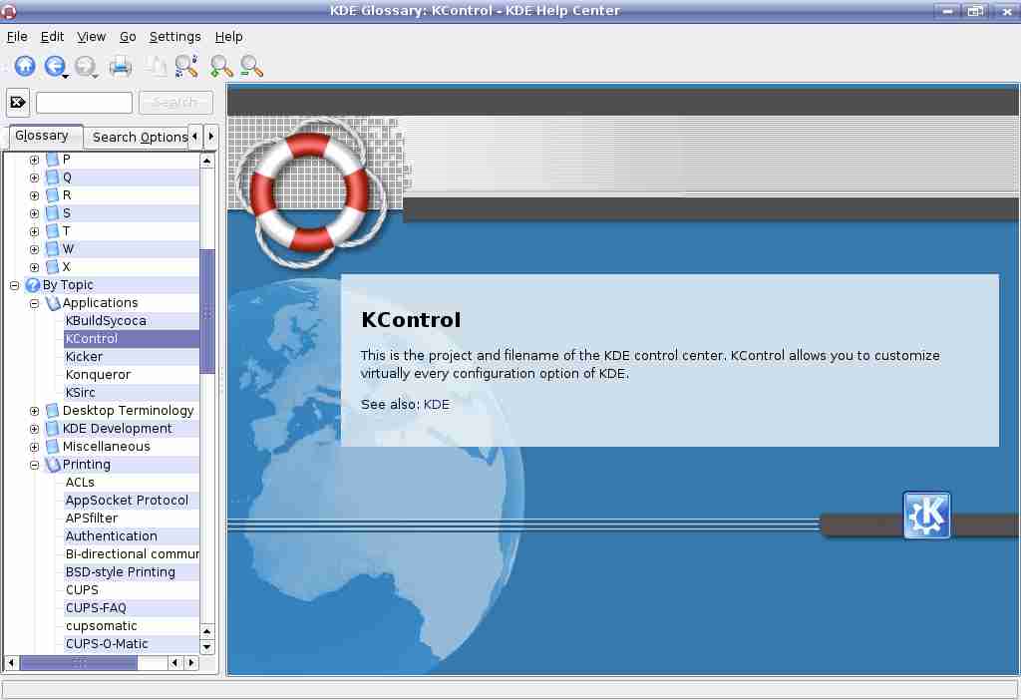Expand the T glossary section

pyautogui.click(x=34, y=231)
